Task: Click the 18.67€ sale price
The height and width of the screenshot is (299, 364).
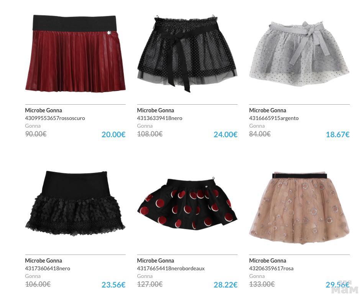Action: [x=338, y=135]
